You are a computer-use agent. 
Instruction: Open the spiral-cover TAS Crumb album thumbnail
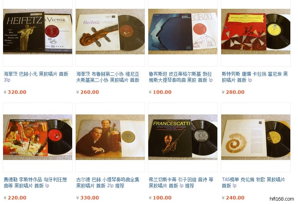tap(256, 137)
